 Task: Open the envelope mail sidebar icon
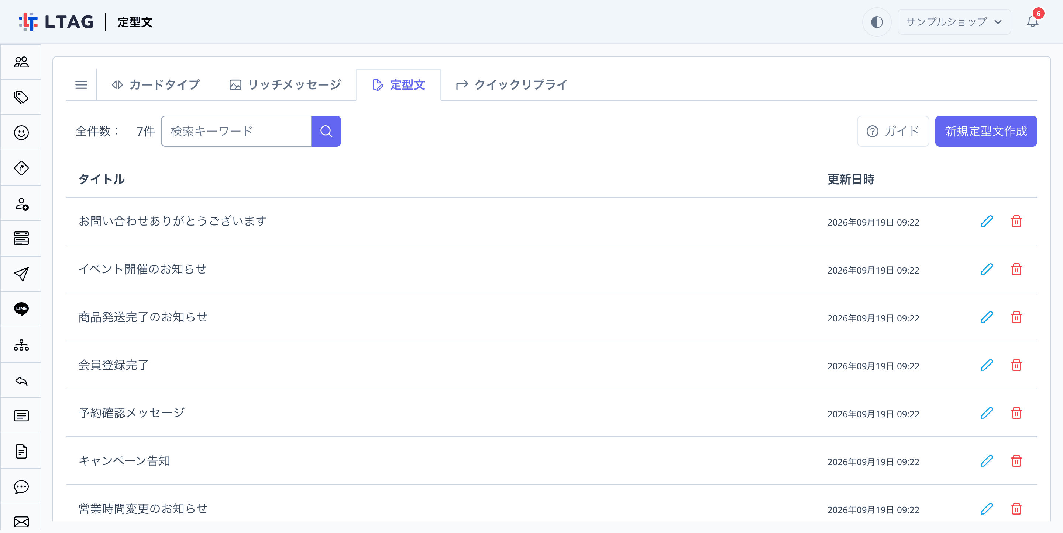coord(21,522)
